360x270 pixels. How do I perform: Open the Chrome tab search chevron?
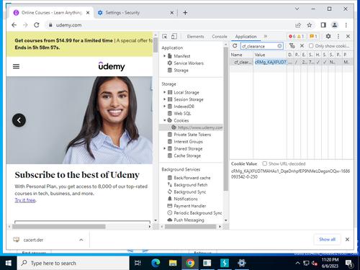point(297,9)
